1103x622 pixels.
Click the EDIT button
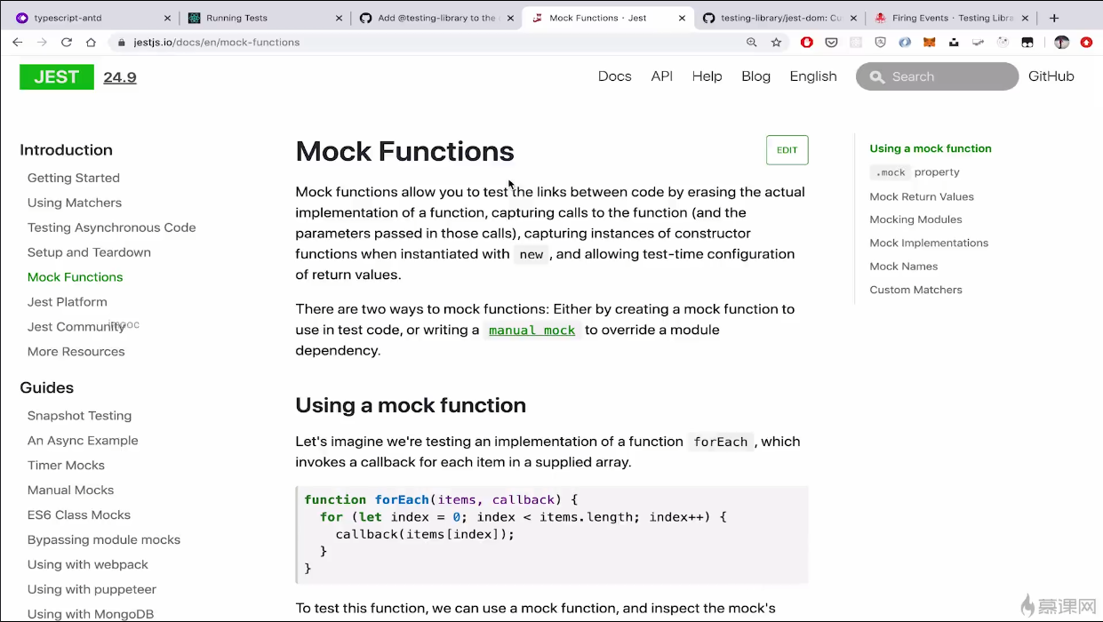click(787, 150)
